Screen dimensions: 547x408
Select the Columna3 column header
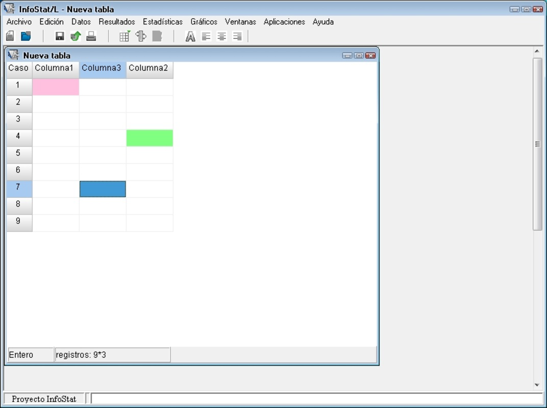click(x=103, y=70)
